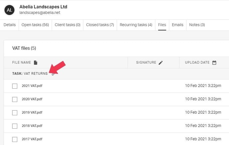229x145 pixels.
Task: Click the AL client avatar icon
Action: [9, 10]
